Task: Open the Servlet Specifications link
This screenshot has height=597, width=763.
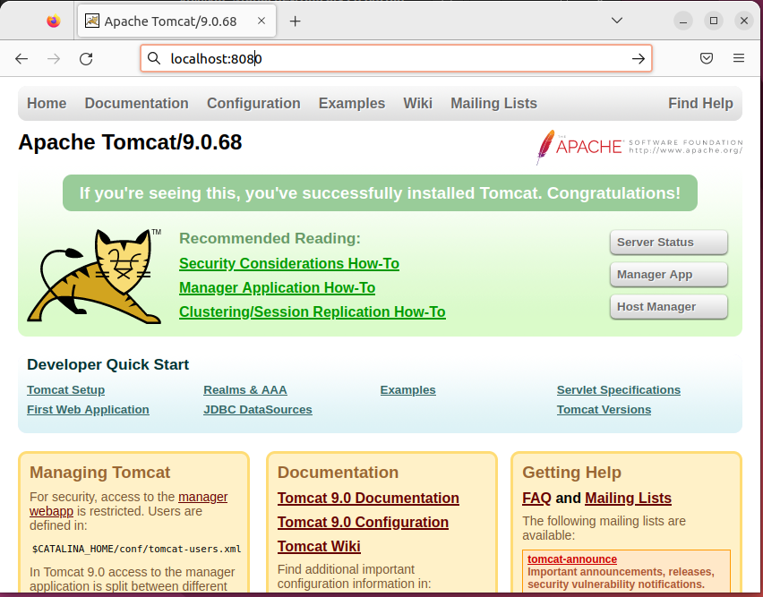Action: (619, 390)
